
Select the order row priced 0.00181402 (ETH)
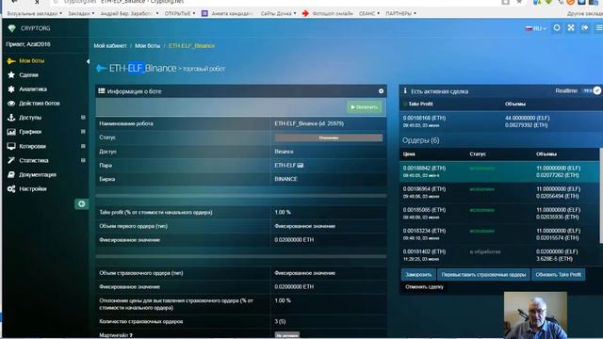498,255
